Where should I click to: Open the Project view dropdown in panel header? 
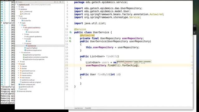click(x=36, y=2)
